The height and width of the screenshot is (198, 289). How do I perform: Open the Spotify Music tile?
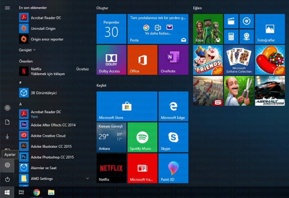[142, 137]
